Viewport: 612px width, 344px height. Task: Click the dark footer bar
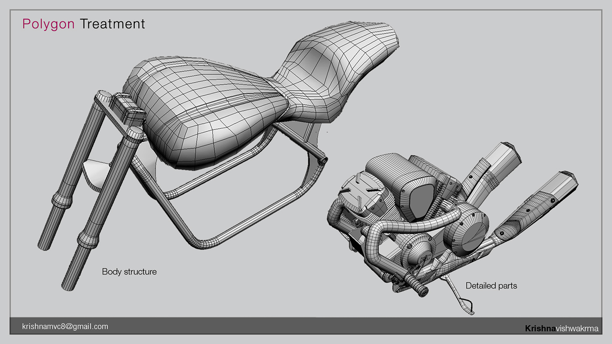[x=306, y=327]
